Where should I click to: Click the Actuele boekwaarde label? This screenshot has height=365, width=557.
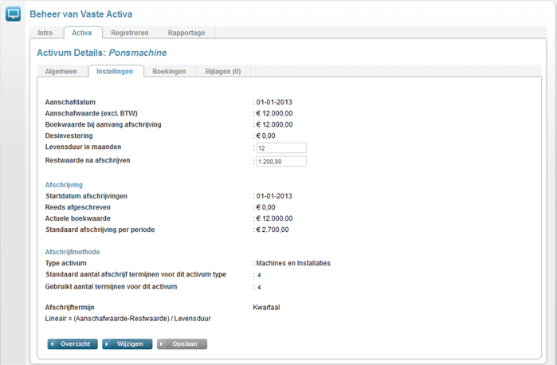78,218
